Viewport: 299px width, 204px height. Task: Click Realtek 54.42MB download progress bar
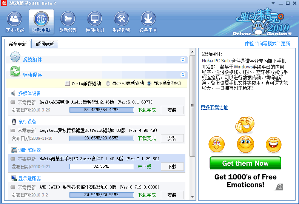coord(102,110)
